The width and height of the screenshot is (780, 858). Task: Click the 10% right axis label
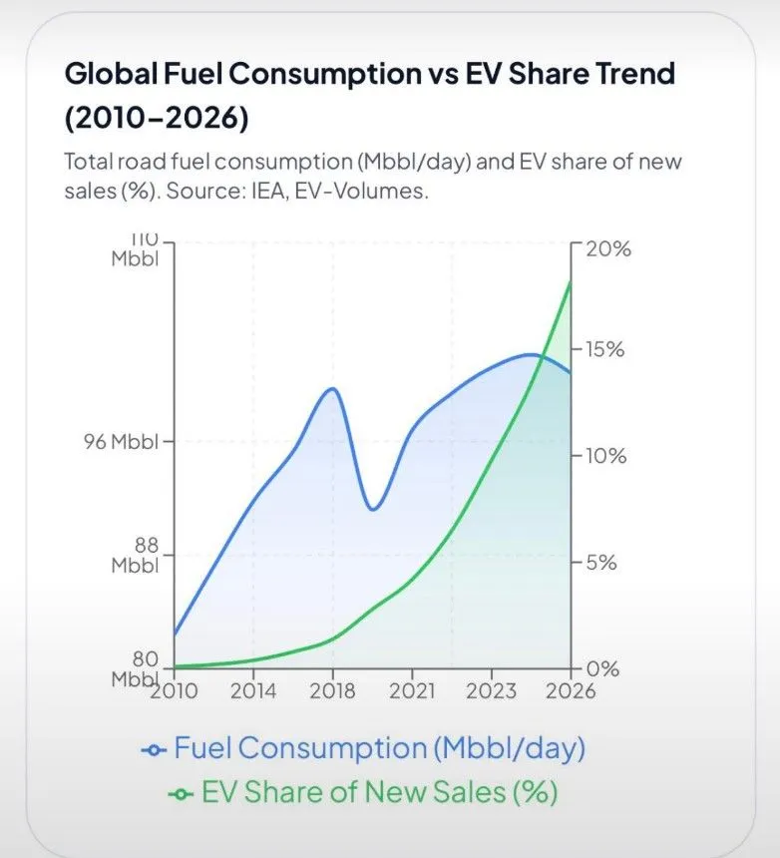(x=606, y=455)
